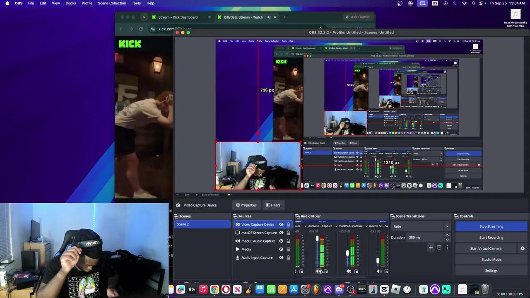This screenshot has height=298, width=530.
Task: Hide the macOS Audio Capture source
Action: click(281, 241)
